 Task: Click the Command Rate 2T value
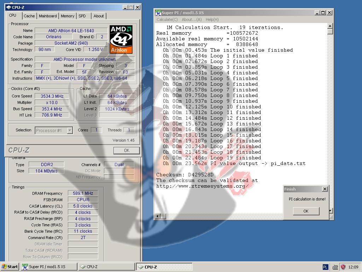83,238
